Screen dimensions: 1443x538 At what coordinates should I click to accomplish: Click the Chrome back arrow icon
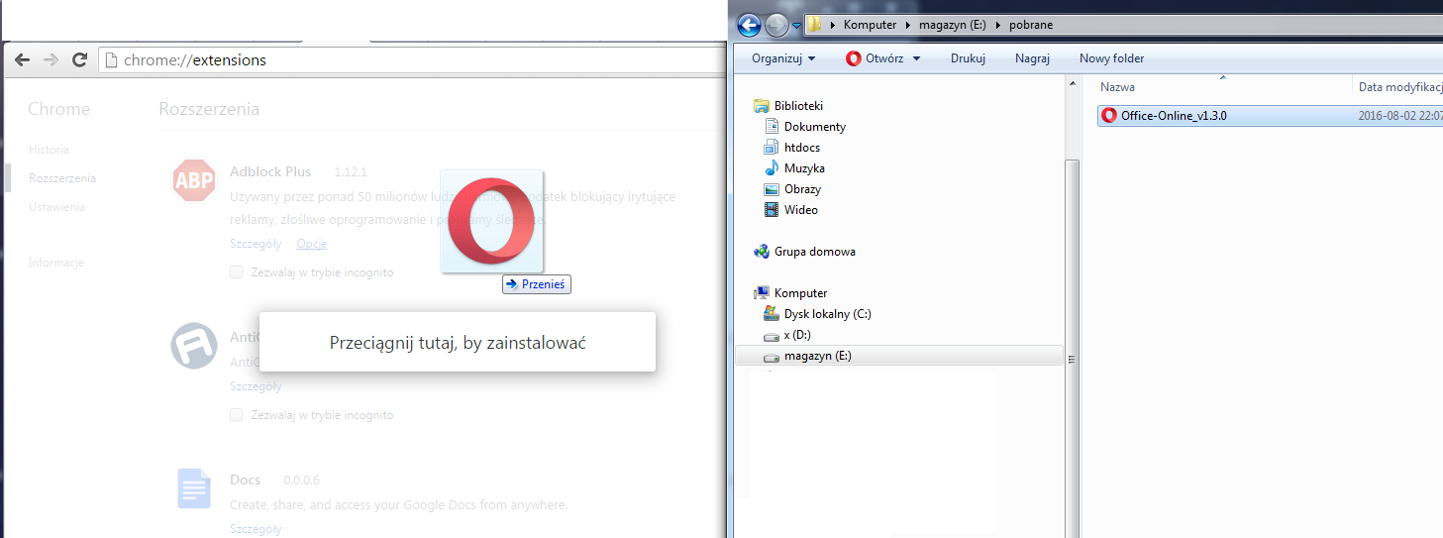pos(23,59)
